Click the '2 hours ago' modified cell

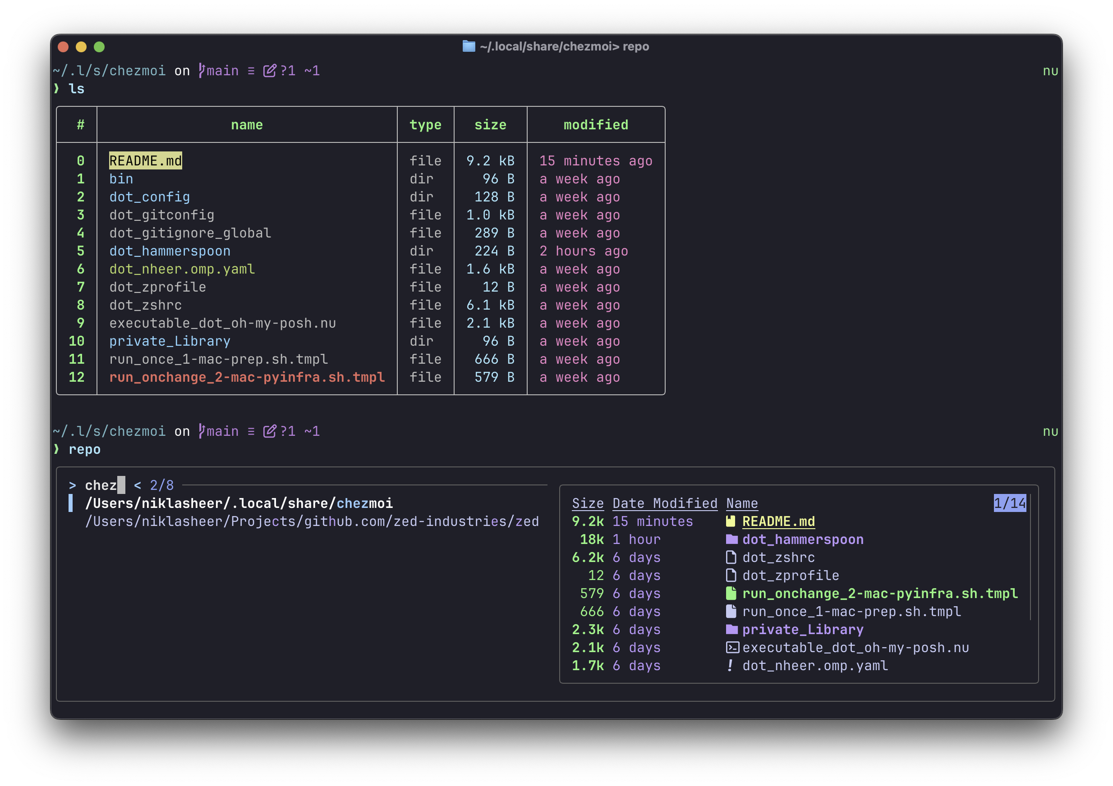click(x=584, y=251)
